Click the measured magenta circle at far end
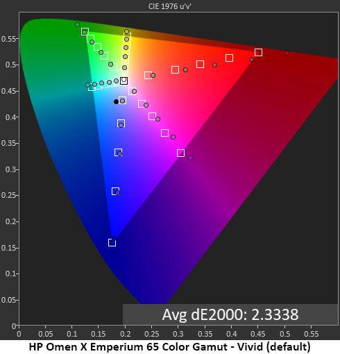Image resolution: width=340 pixels, height=354 pixels. (190, 158)
